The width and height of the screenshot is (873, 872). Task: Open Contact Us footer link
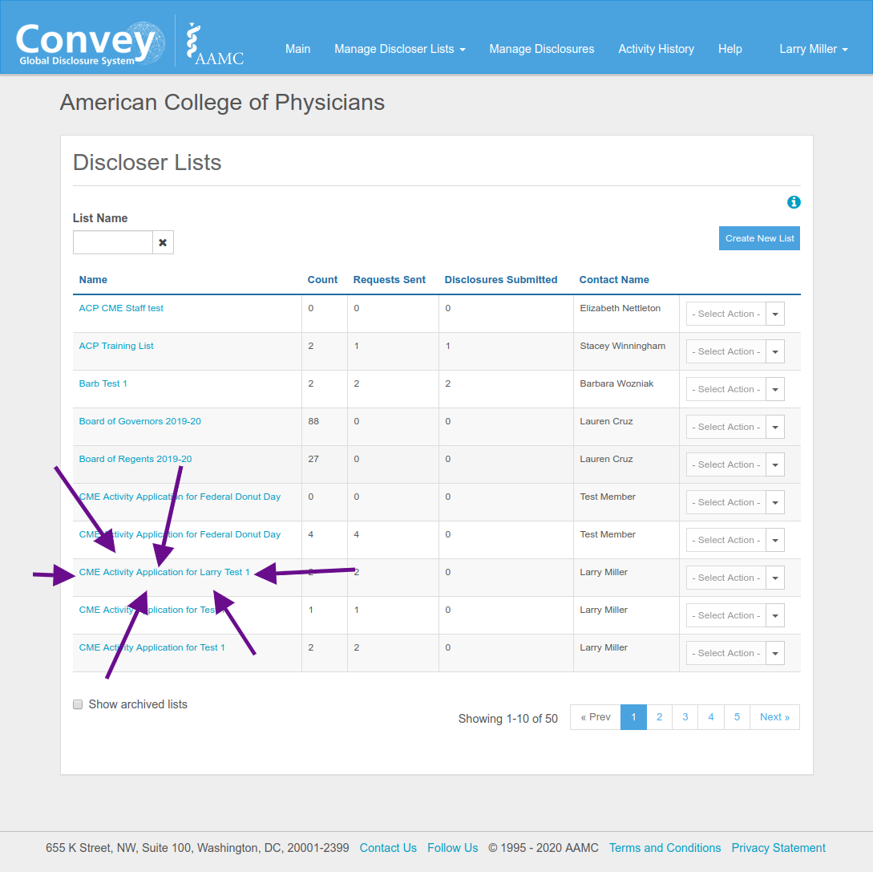click(x=388, y=848)
